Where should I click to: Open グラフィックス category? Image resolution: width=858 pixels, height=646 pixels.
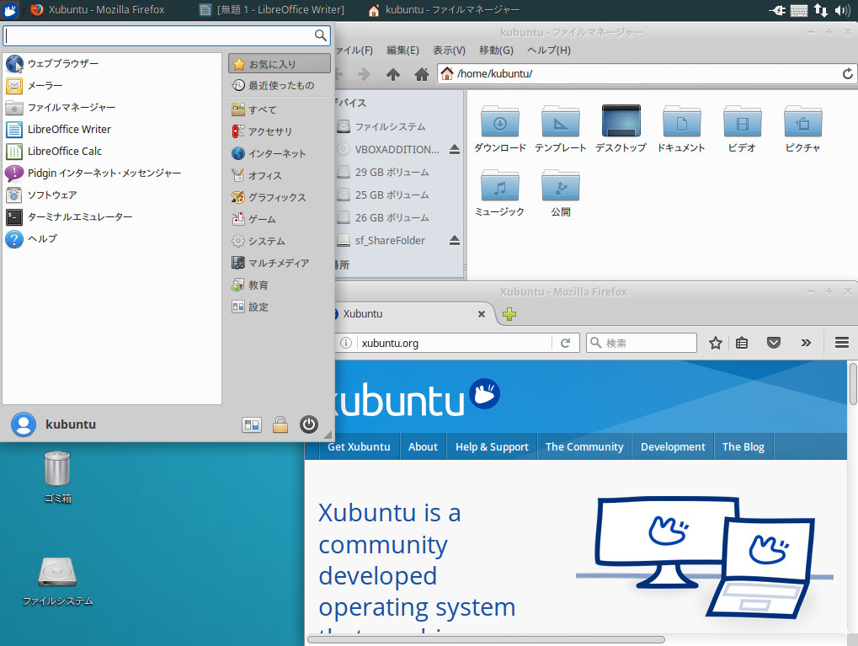pyautogui.click(x=280, y=197)
